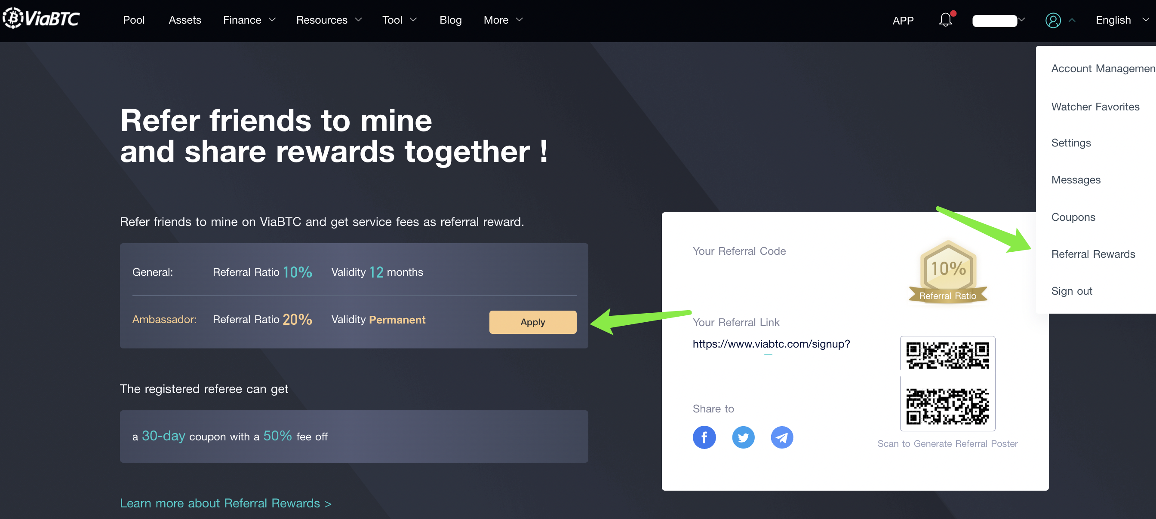Share referral link to Facebook

(x=704, y=437)
